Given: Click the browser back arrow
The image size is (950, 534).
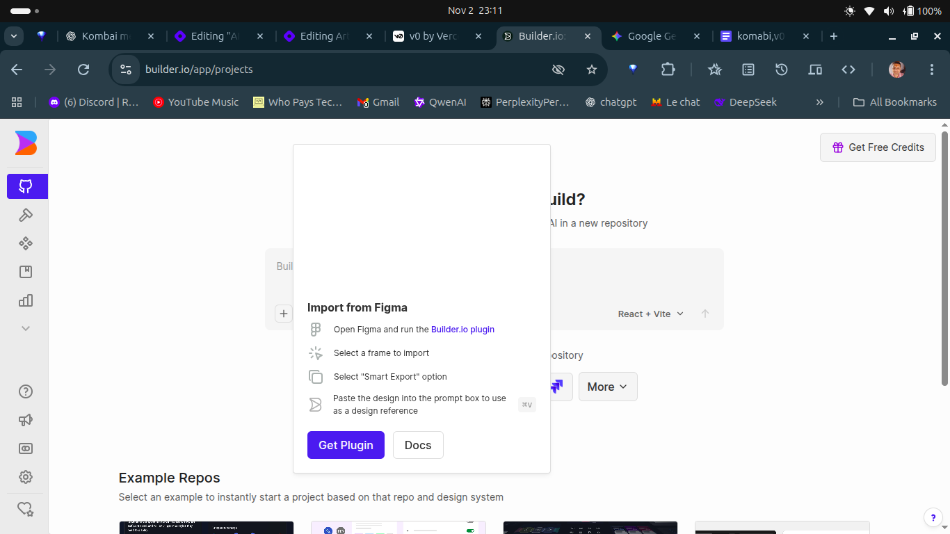Looking at the screenshot, I should tap(17, 70).
